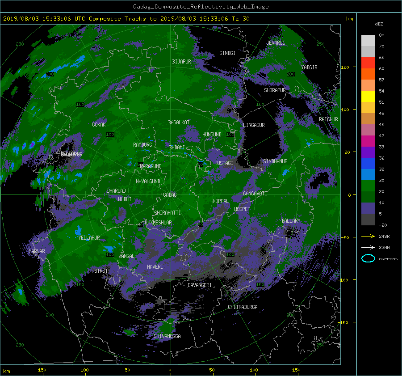The width and height of the screenshot is (402, 376).
Task: Click the BADAMI city label
Action: [x=177, y=148]
